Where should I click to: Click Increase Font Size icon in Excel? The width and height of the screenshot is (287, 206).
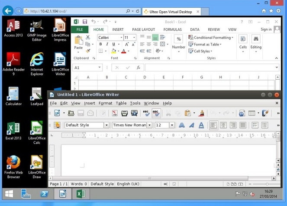click(x=127, y=44)
